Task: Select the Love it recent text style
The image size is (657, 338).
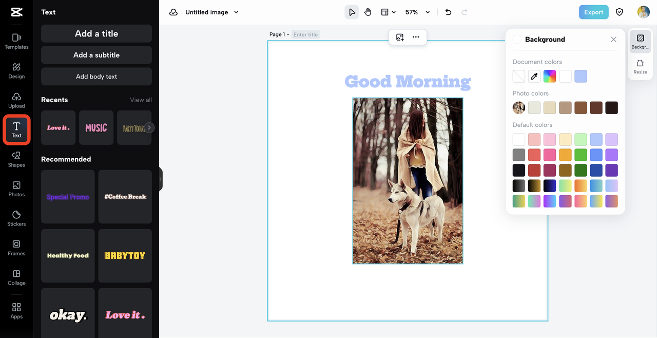Action: tap(58, 127)
